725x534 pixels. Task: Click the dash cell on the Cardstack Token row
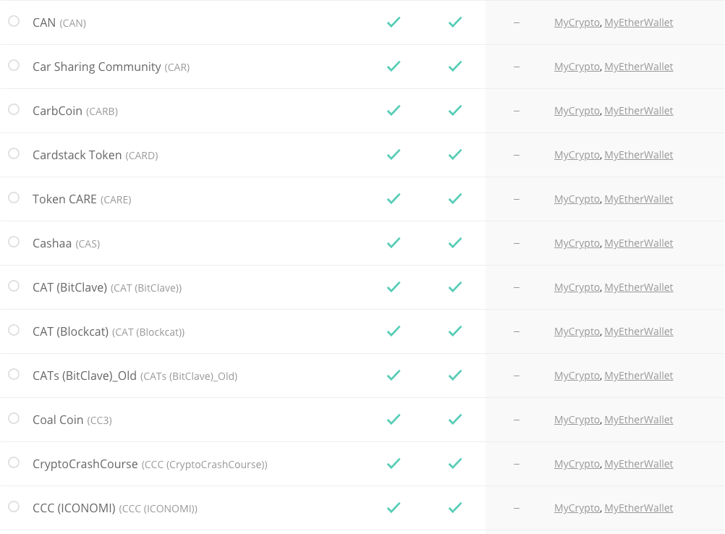516,155
